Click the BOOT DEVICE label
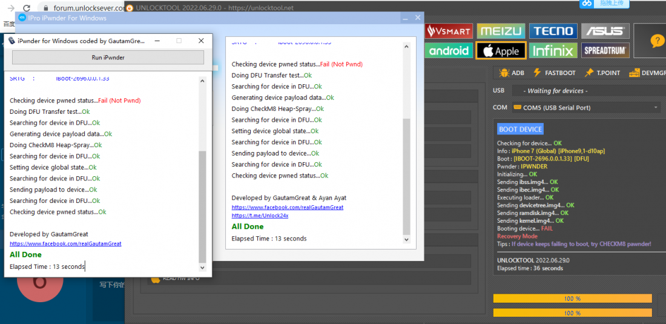The image size is (666, 324). [520, 129]
